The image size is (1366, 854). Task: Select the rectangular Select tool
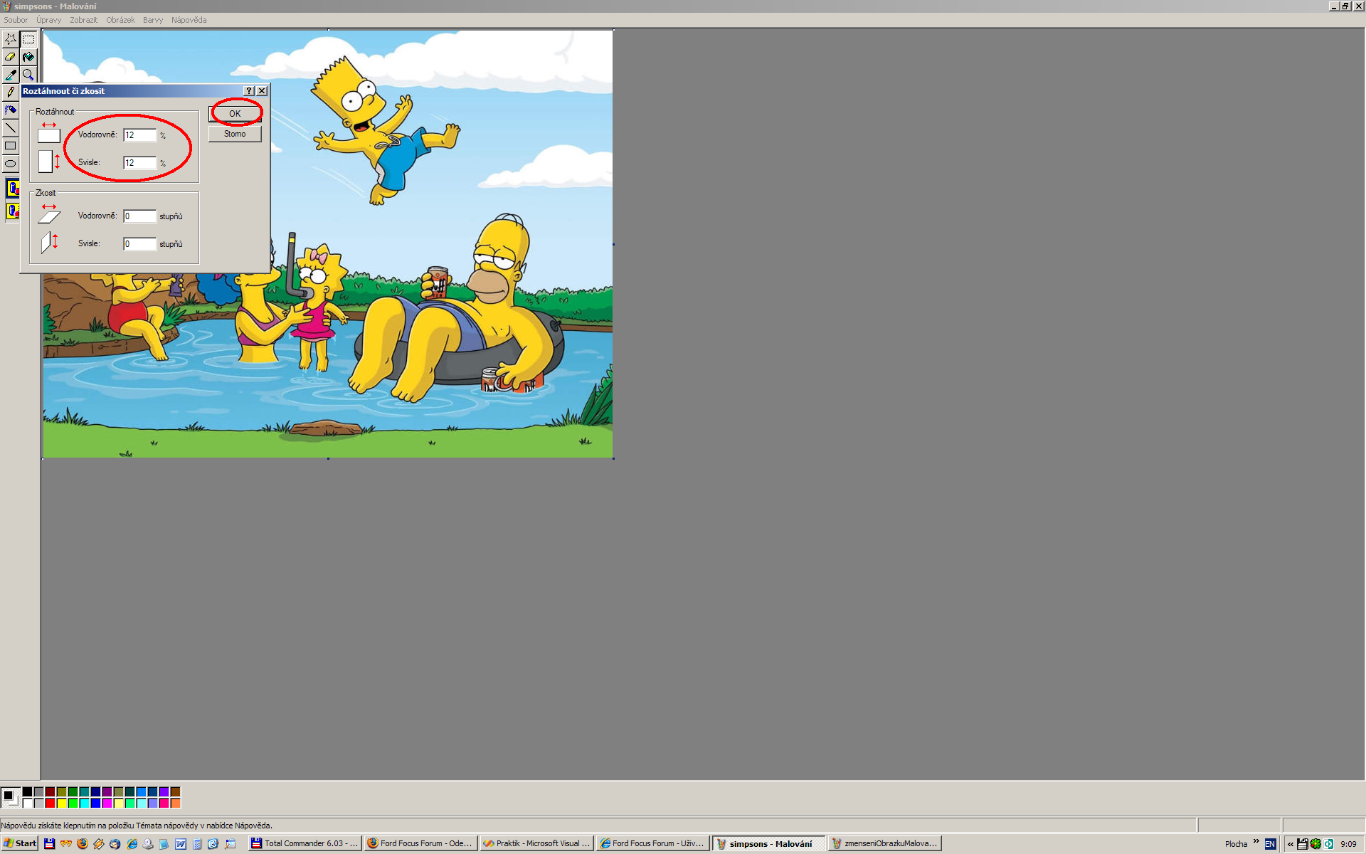(x=28, y=39)
